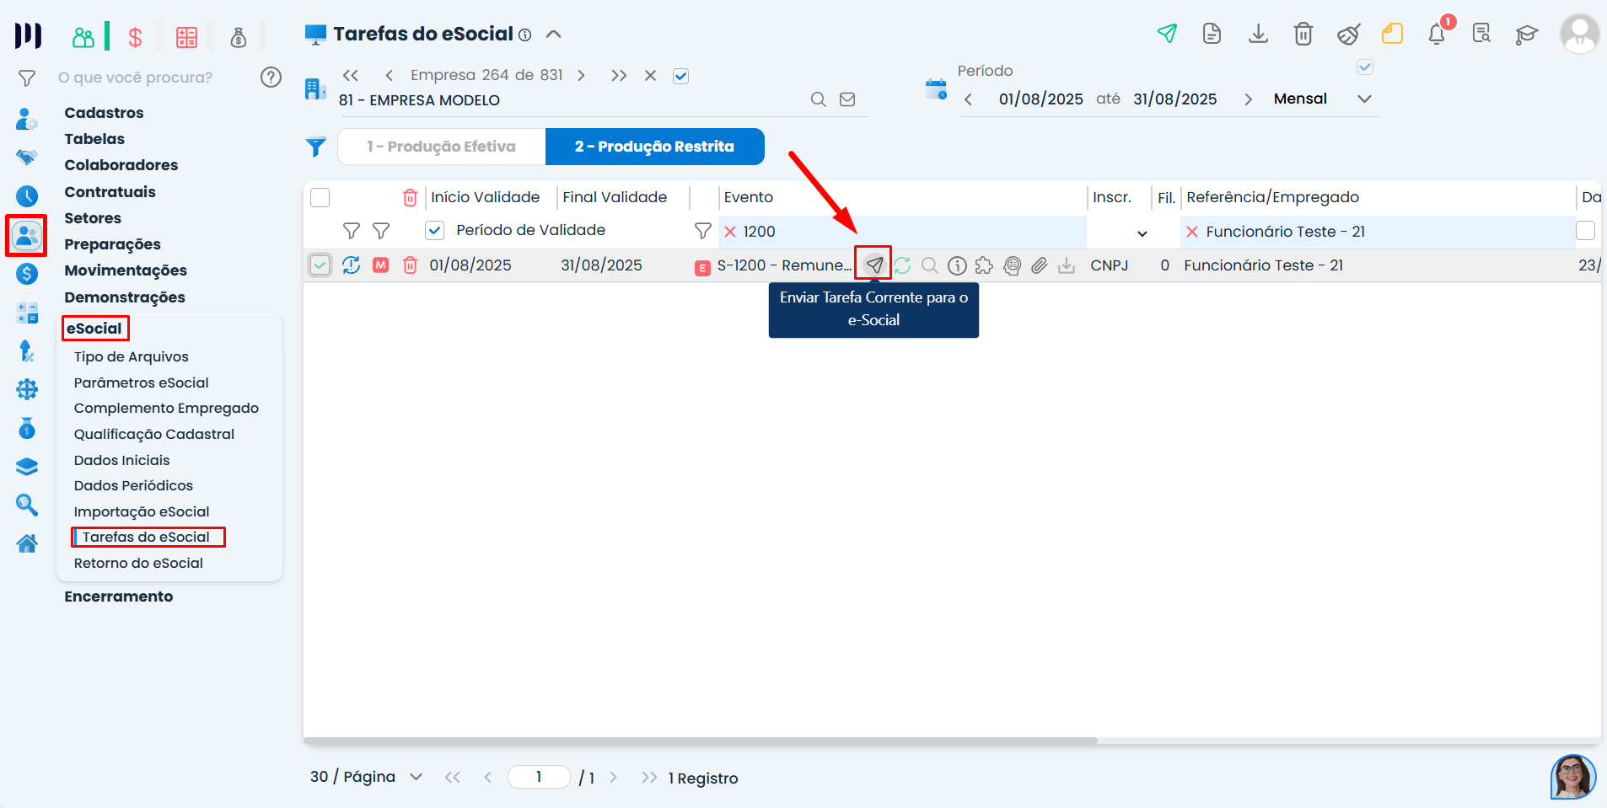Clear the 1200 Evento filter
The image size is (1607, 808).
730,232
